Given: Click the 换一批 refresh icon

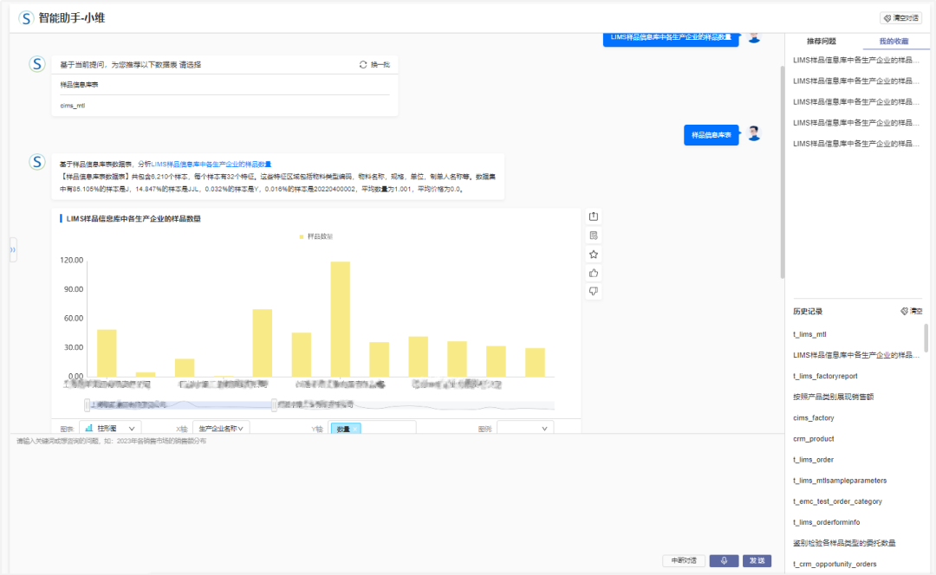Looking at the screenshot, I should tap(364, 65).
